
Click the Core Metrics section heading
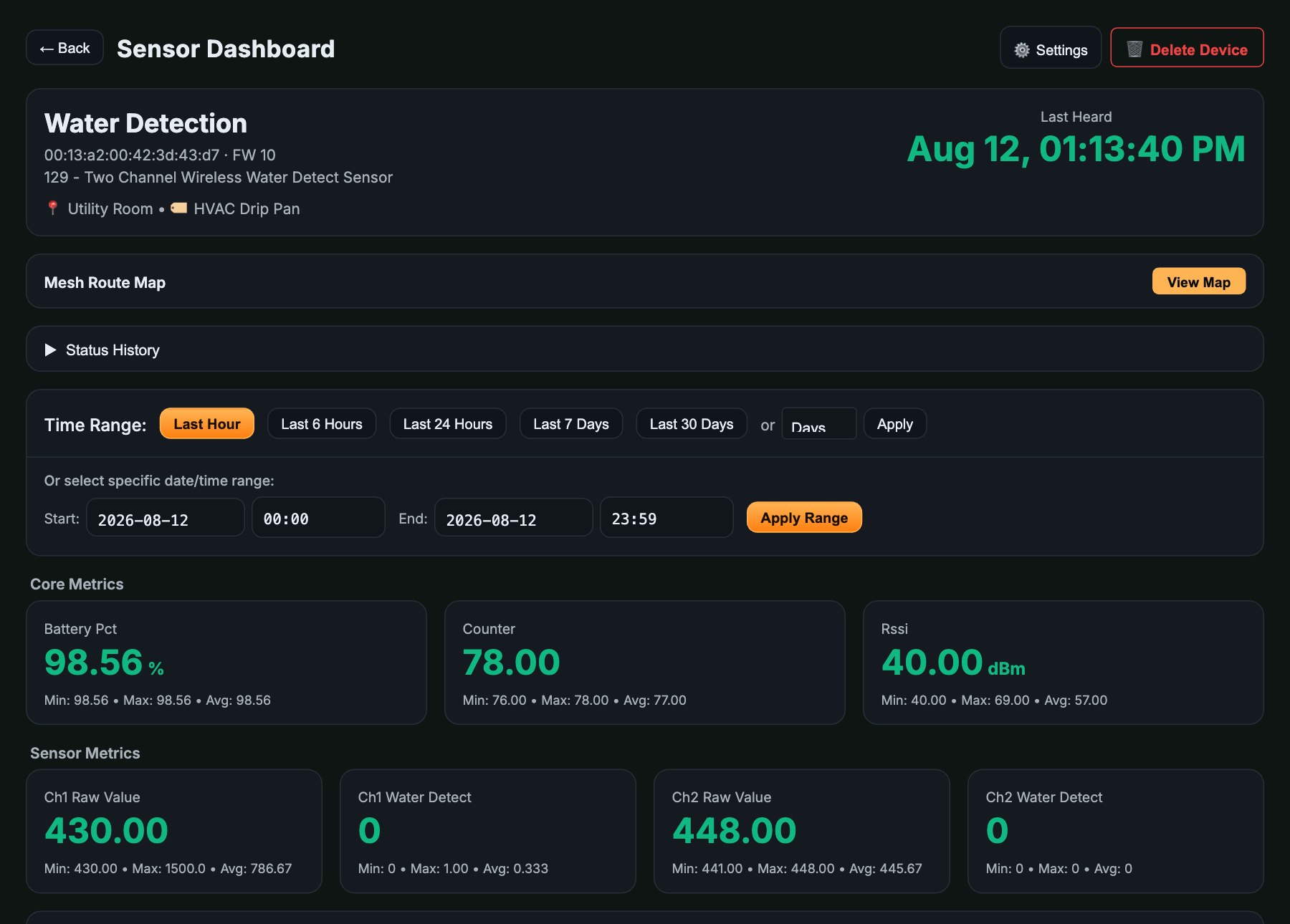pos(77,584)
